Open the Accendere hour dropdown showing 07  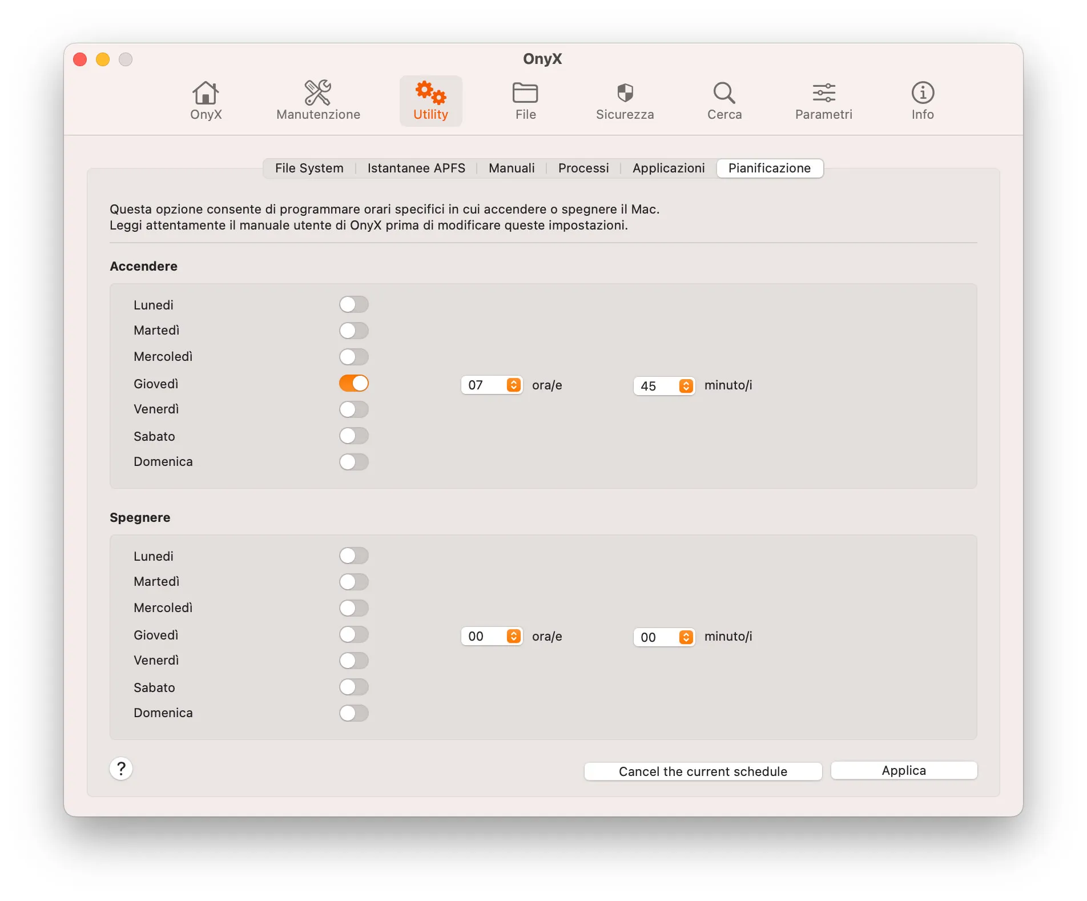(492, 385)
